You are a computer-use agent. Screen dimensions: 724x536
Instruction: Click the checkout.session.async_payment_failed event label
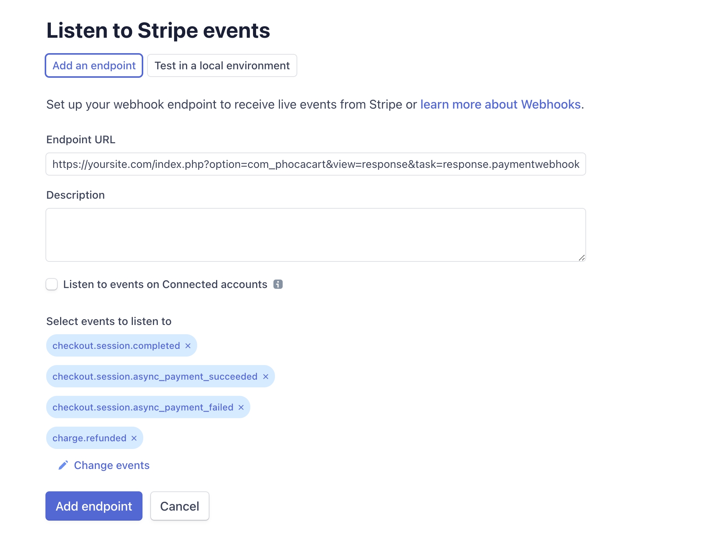pos(143,407)
